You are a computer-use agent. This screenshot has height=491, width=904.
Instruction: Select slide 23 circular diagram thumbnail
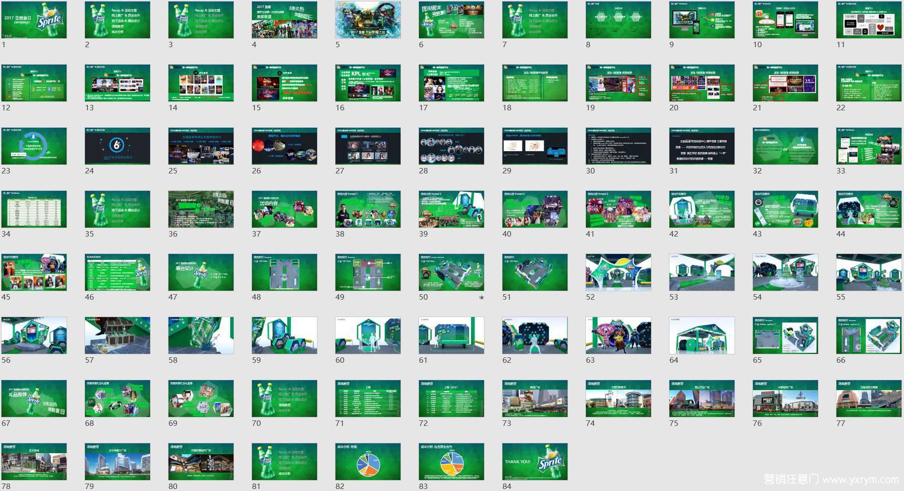click(x=34, y=146)
